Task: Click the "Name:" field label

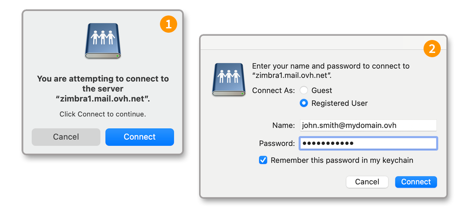Action: pos(283,126)
